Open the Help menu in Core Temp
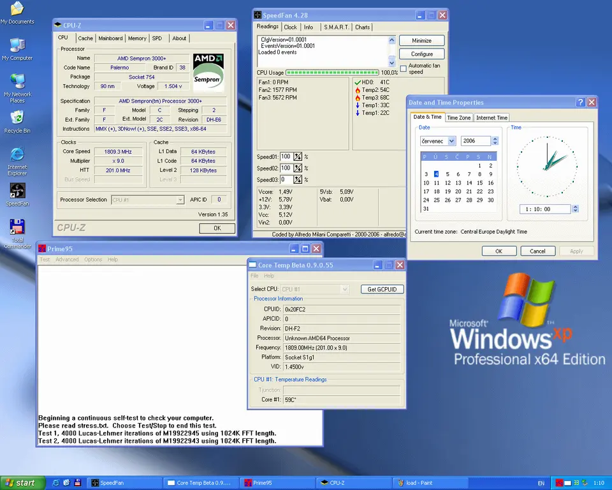The image size is (612, 490). click(x=269, y=276)
